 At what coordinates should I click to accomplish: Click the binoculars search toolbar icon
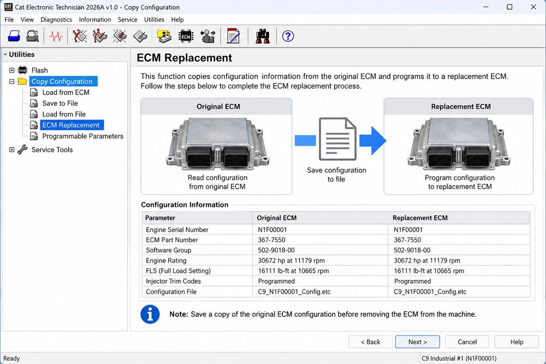click(263, 36)
